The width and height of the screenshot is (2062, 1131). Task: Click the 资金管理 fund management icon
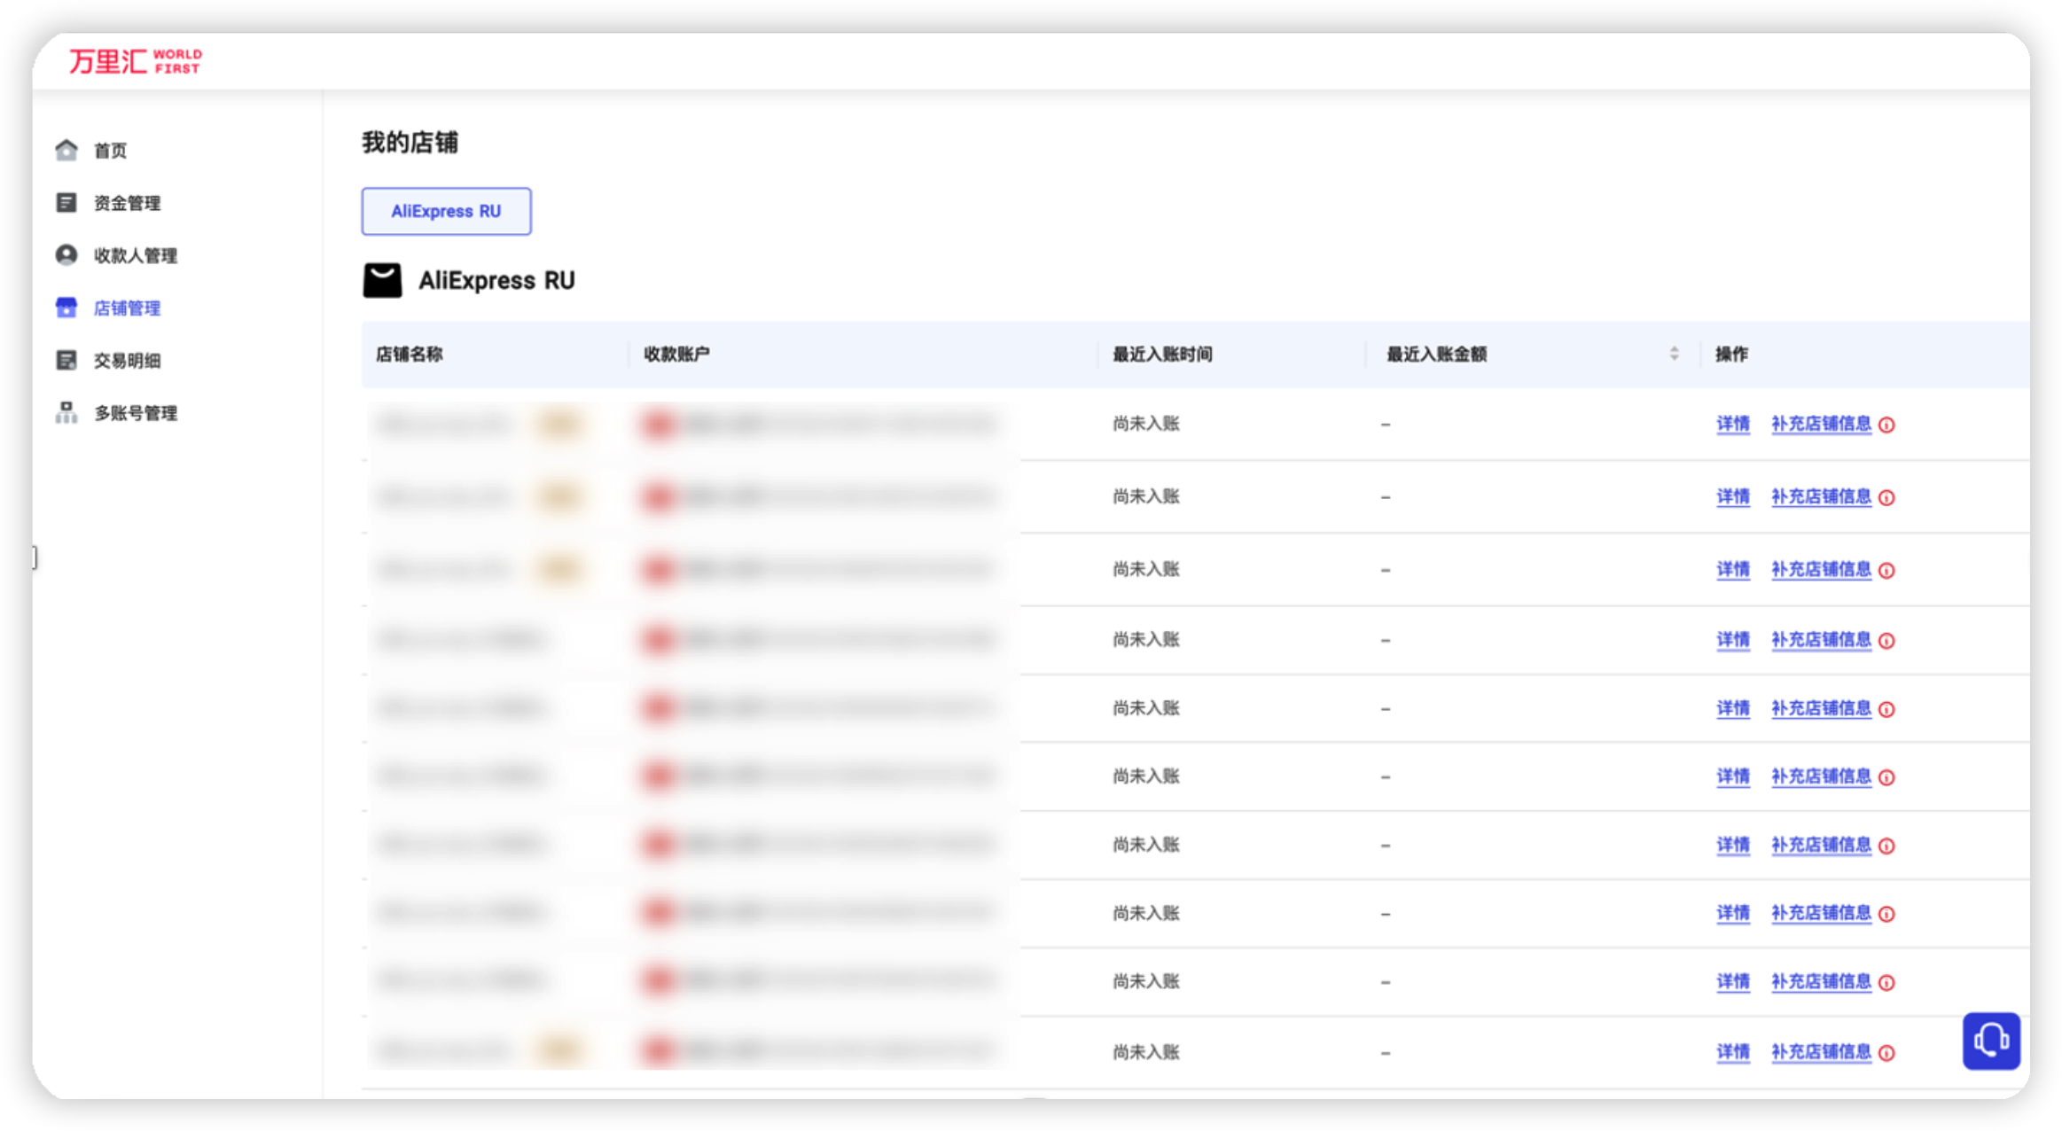click(x=66, y=203)
